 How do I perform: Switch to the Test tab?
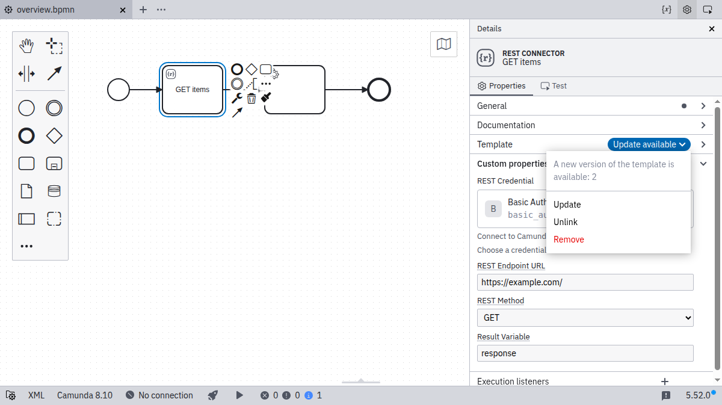pyautogui.click(x=554, y=86)
